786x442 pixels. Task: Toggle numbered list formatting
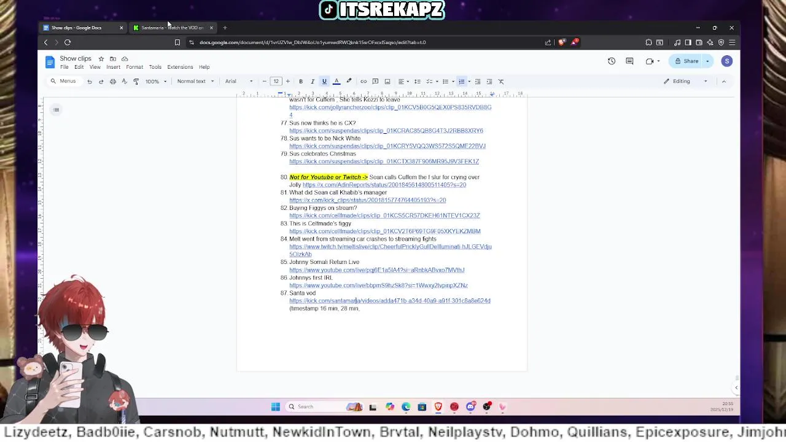tap(462, 82)
